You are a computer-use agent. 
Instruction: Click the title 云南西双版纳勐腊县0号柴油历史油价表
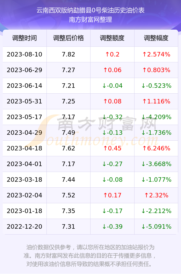(90, 10)
